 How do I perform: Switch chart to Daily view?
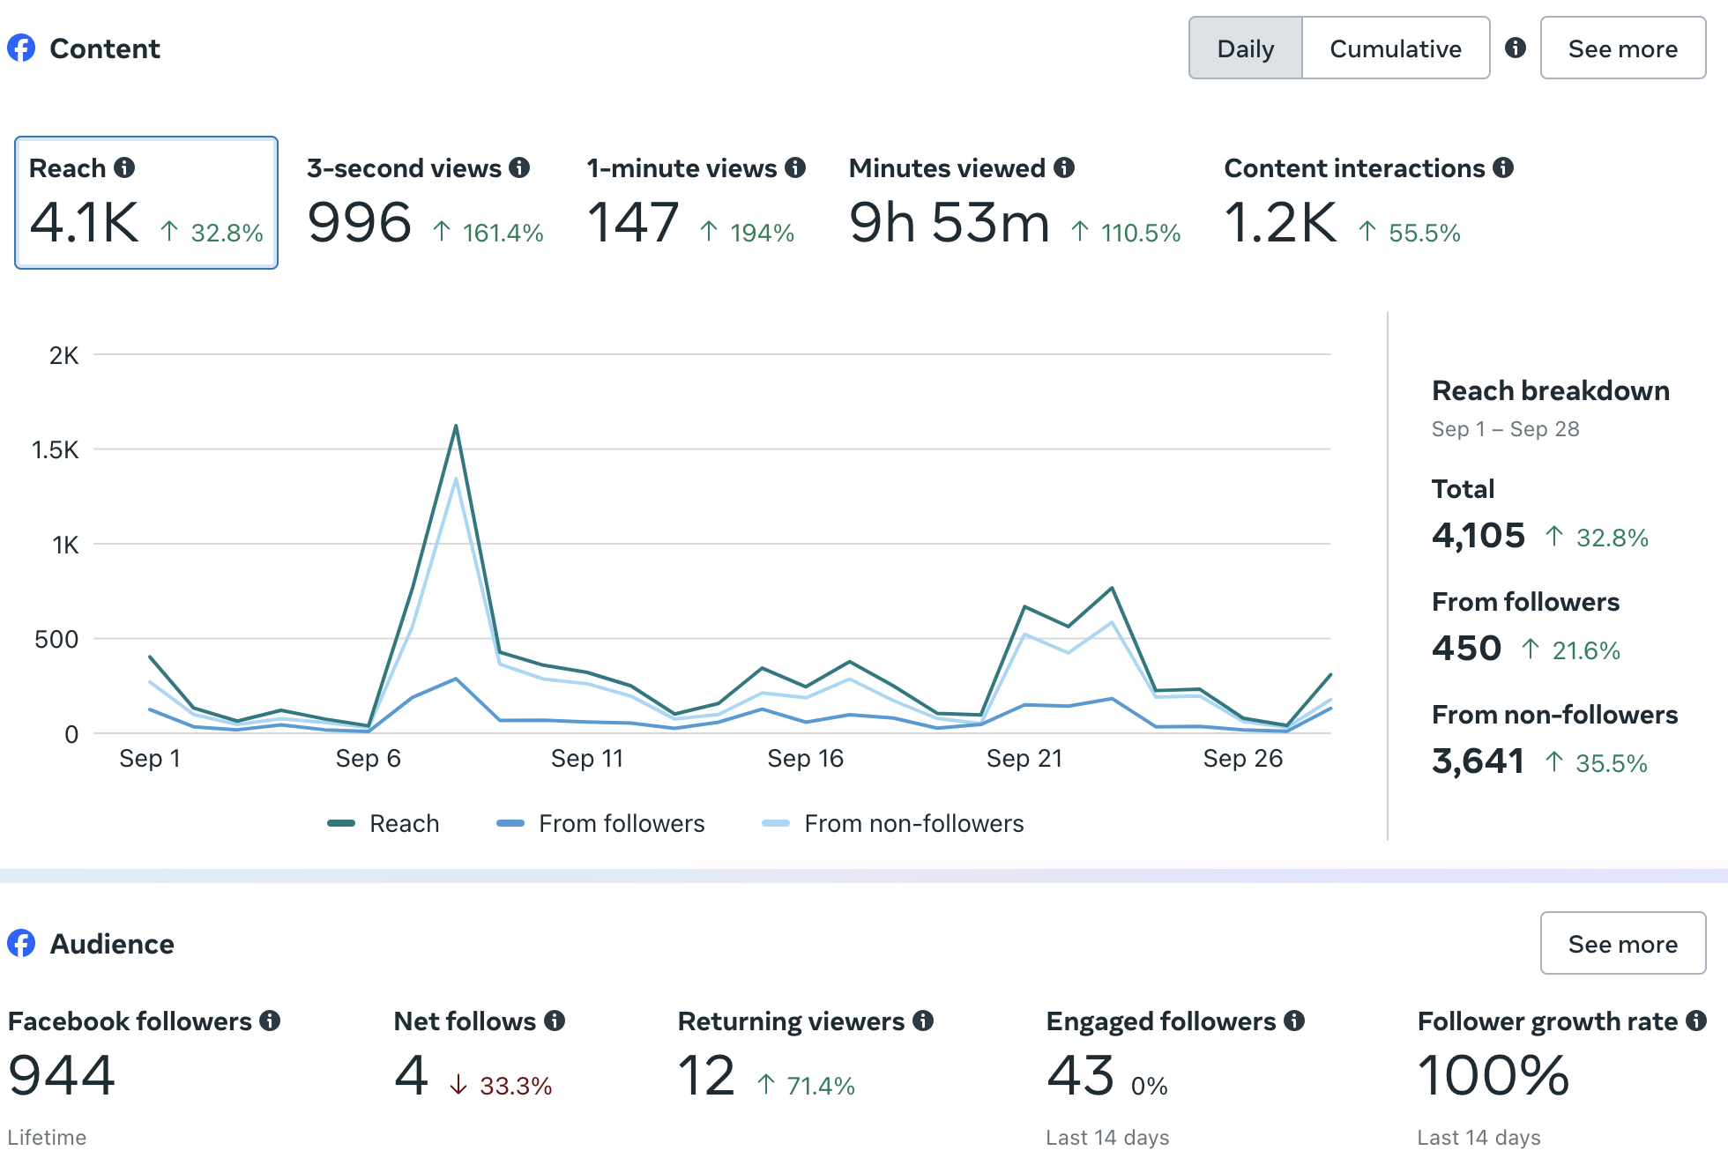1245,48
